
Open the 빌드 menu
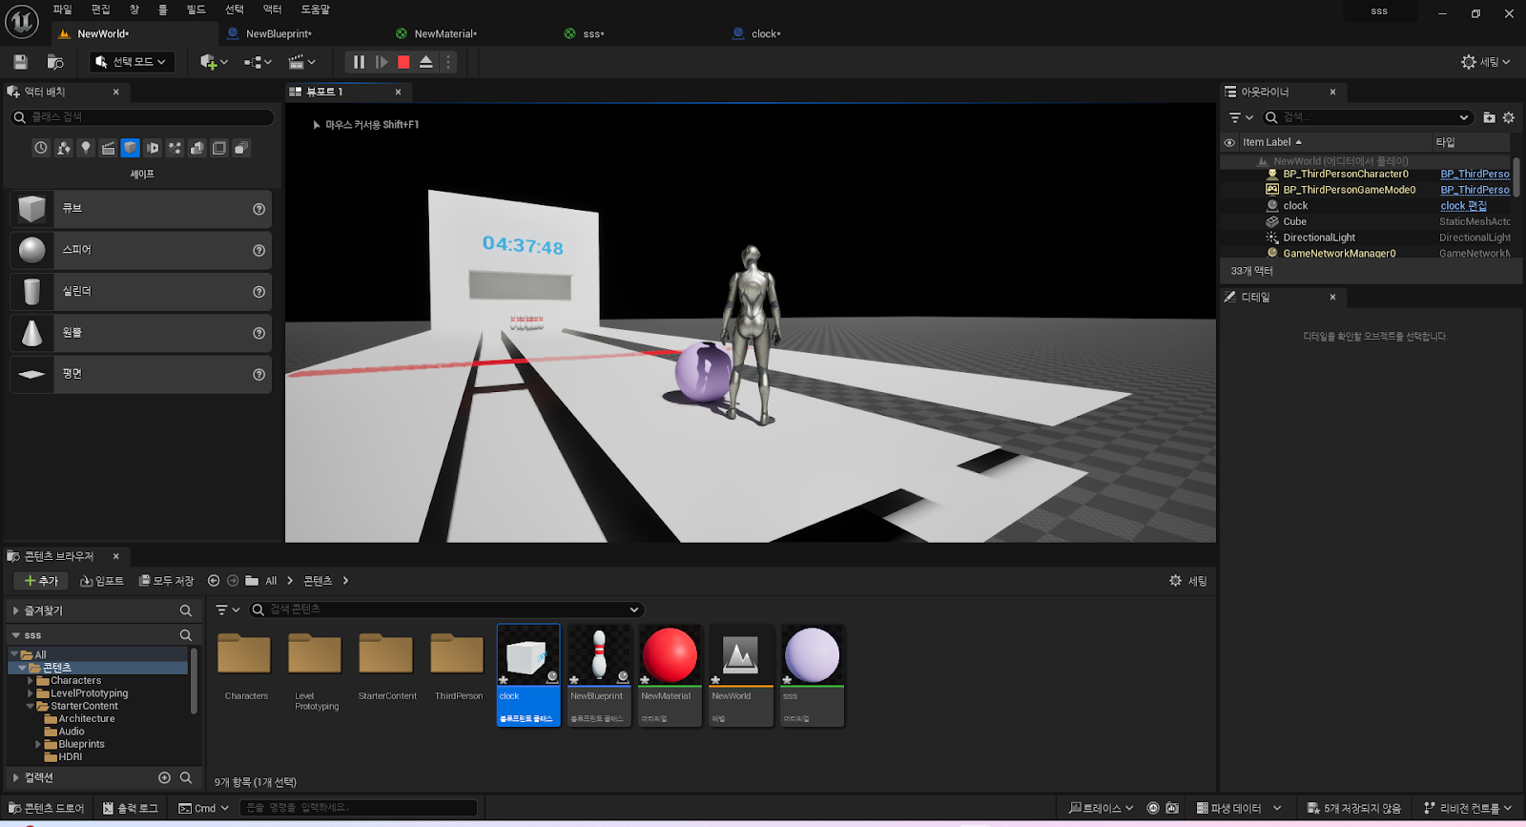(x=196, y=10)
